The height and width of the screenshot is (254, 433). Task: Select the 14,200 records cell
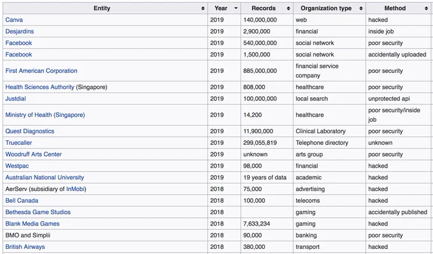[x=267, y=115]
